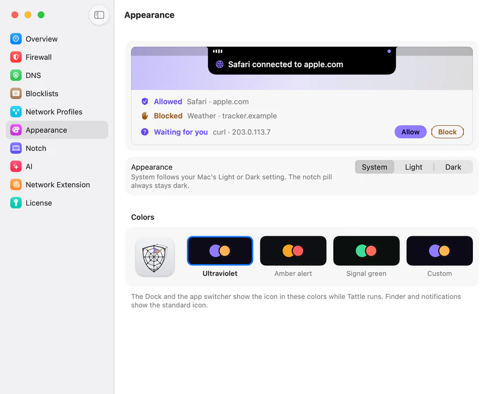This screenshot has width=490, height=394.
Task: Click the globe icon in the notch preview
Action: pyautogui.click(x=220, y=64)
